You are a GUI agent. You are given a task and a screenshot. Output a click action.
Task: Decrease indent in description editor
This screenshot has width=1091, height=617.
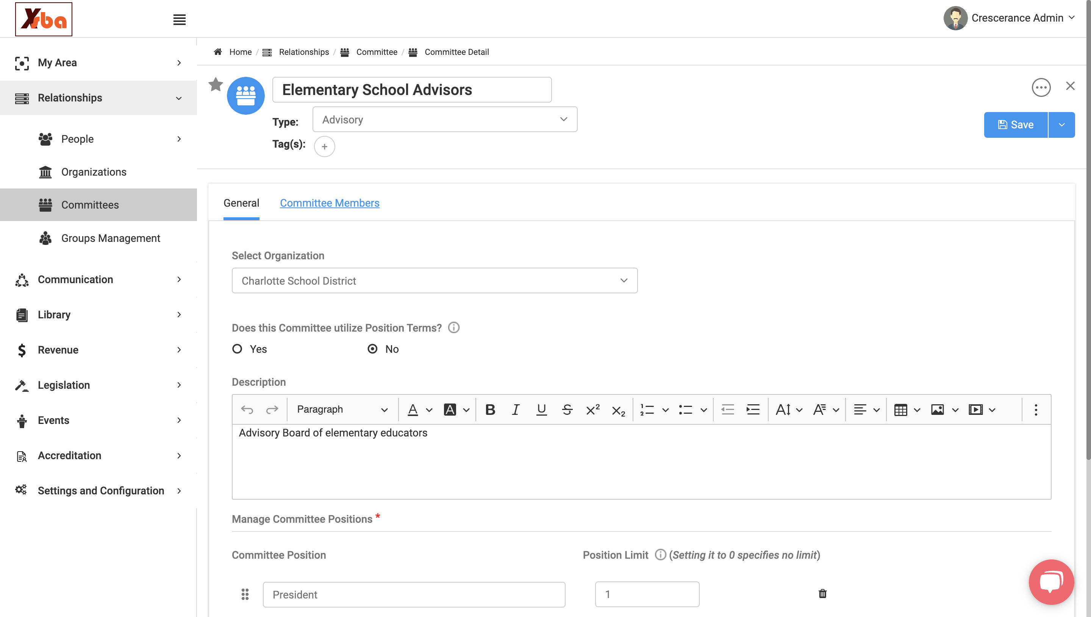(x=728, y=409)
